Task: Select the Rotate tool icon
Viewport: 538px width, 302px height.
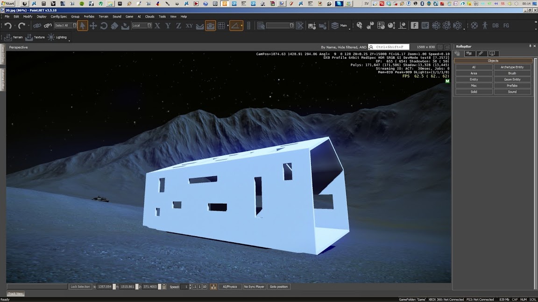Action: coord(104,26)
